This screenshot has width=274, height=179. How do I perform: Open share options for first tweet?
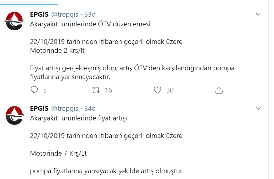[x=219, y=90]
